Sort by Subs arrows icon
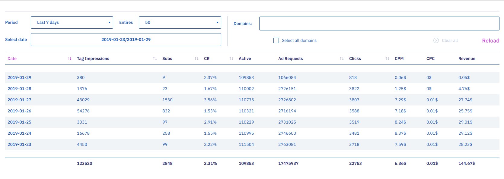 click(196, 58)
